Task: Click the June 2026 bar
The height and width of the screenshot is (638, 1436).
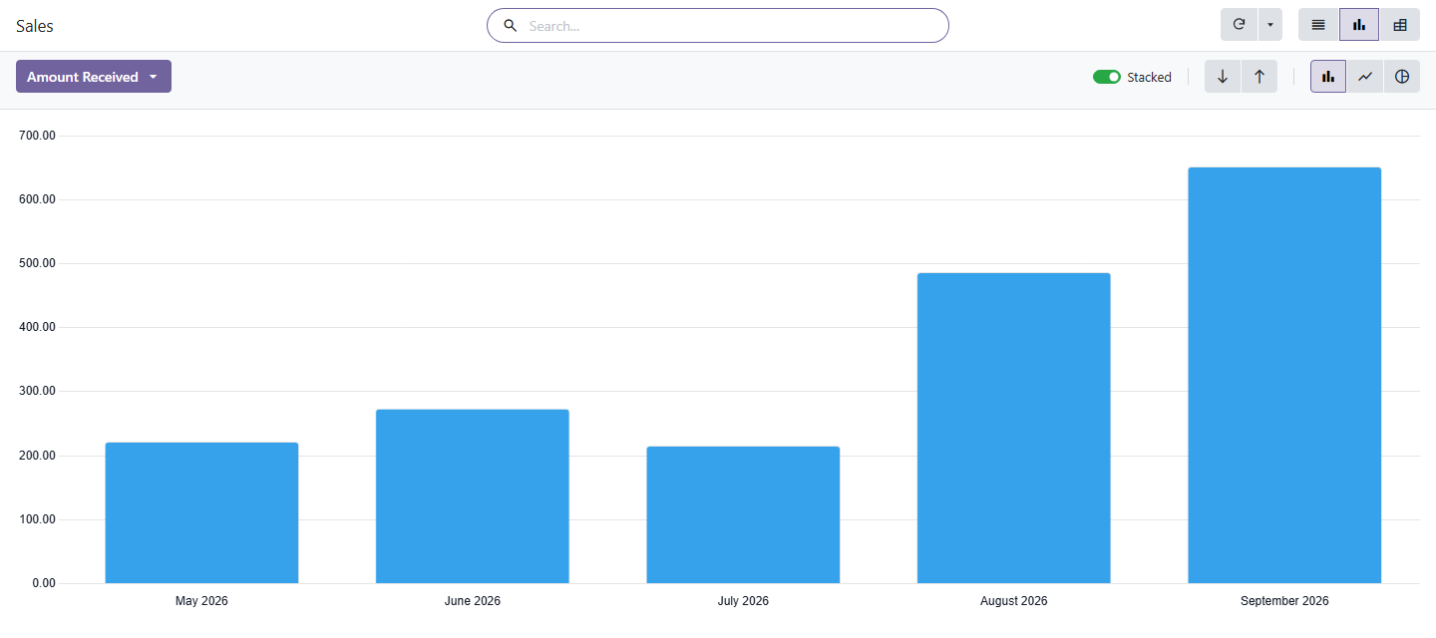Action: pos(473,496)
